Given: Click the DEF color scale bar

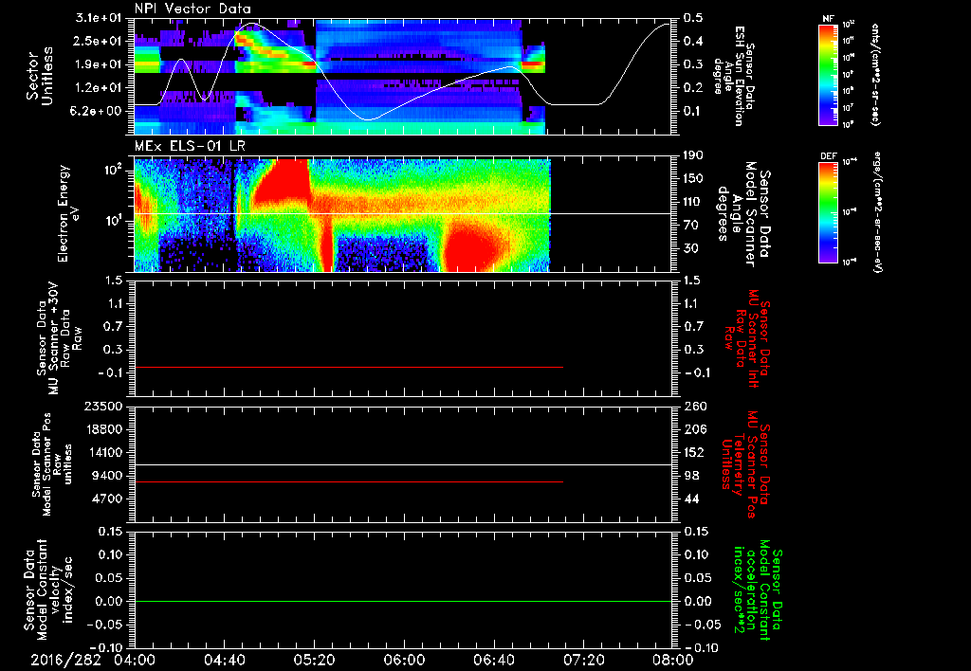Looking at the screenshot, I should coord(829,212).
